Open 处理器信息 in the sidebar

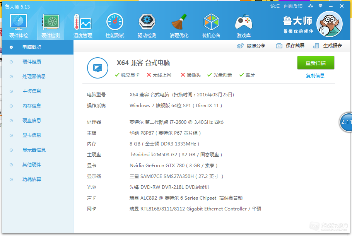[x=38, y=77]
